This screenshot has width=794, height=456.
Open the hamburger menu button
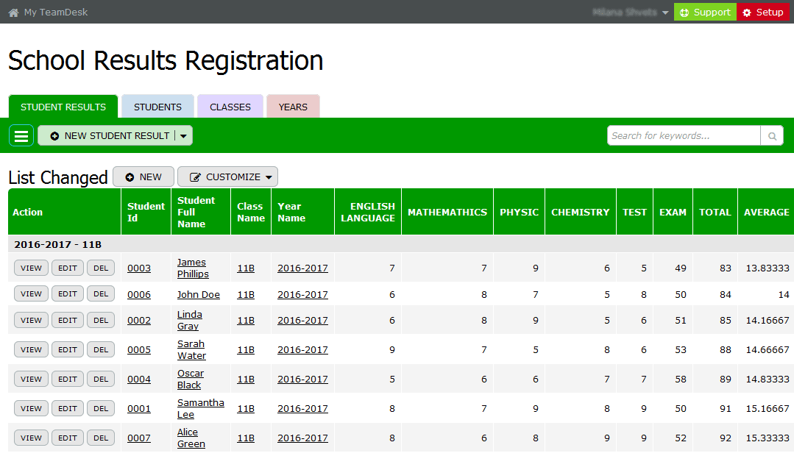point(21,136)
